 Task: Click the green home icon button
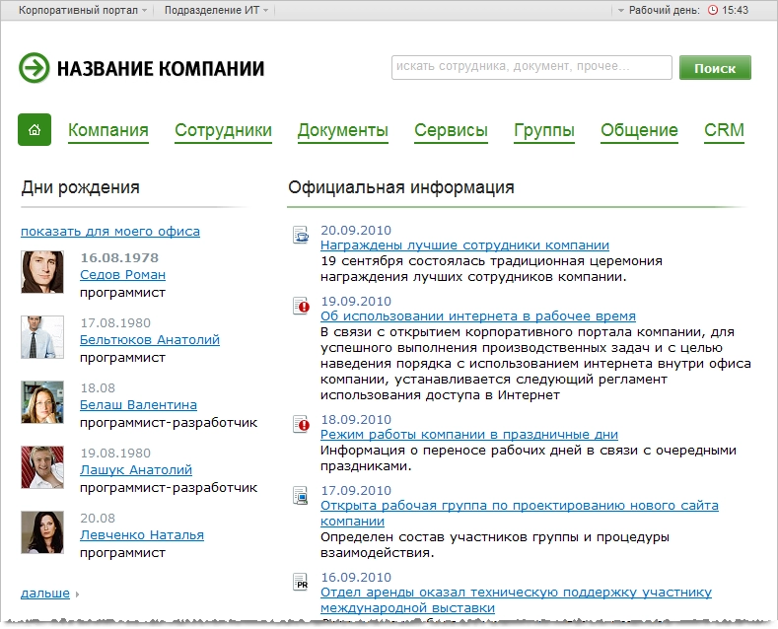(35, 129)
